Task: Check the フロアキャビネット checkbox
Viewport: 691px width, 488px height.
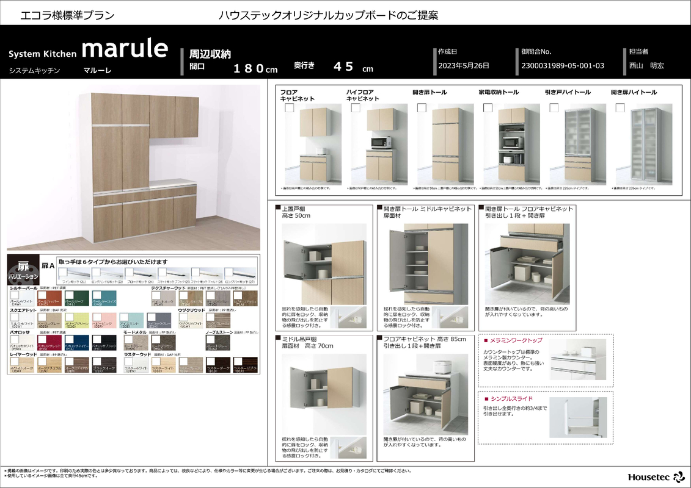Action: 289,108
